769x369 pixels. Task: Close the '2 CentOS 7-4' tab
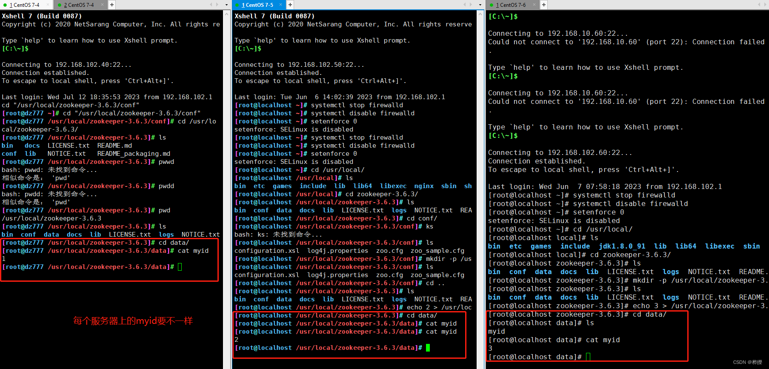103,5
